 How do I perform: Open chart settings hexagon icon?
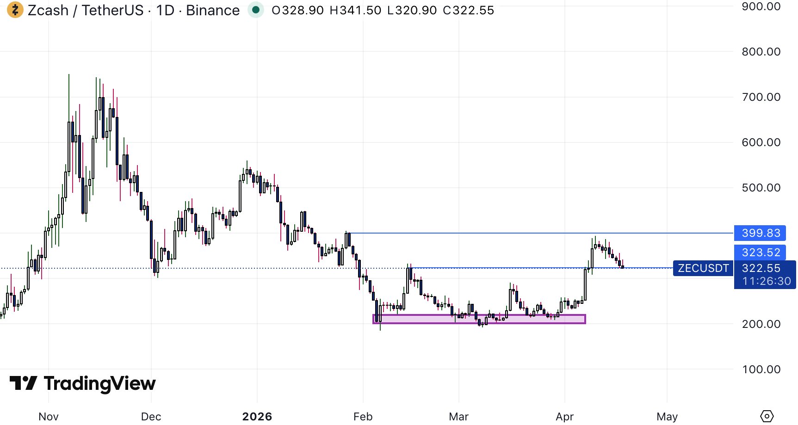point(767,416)
